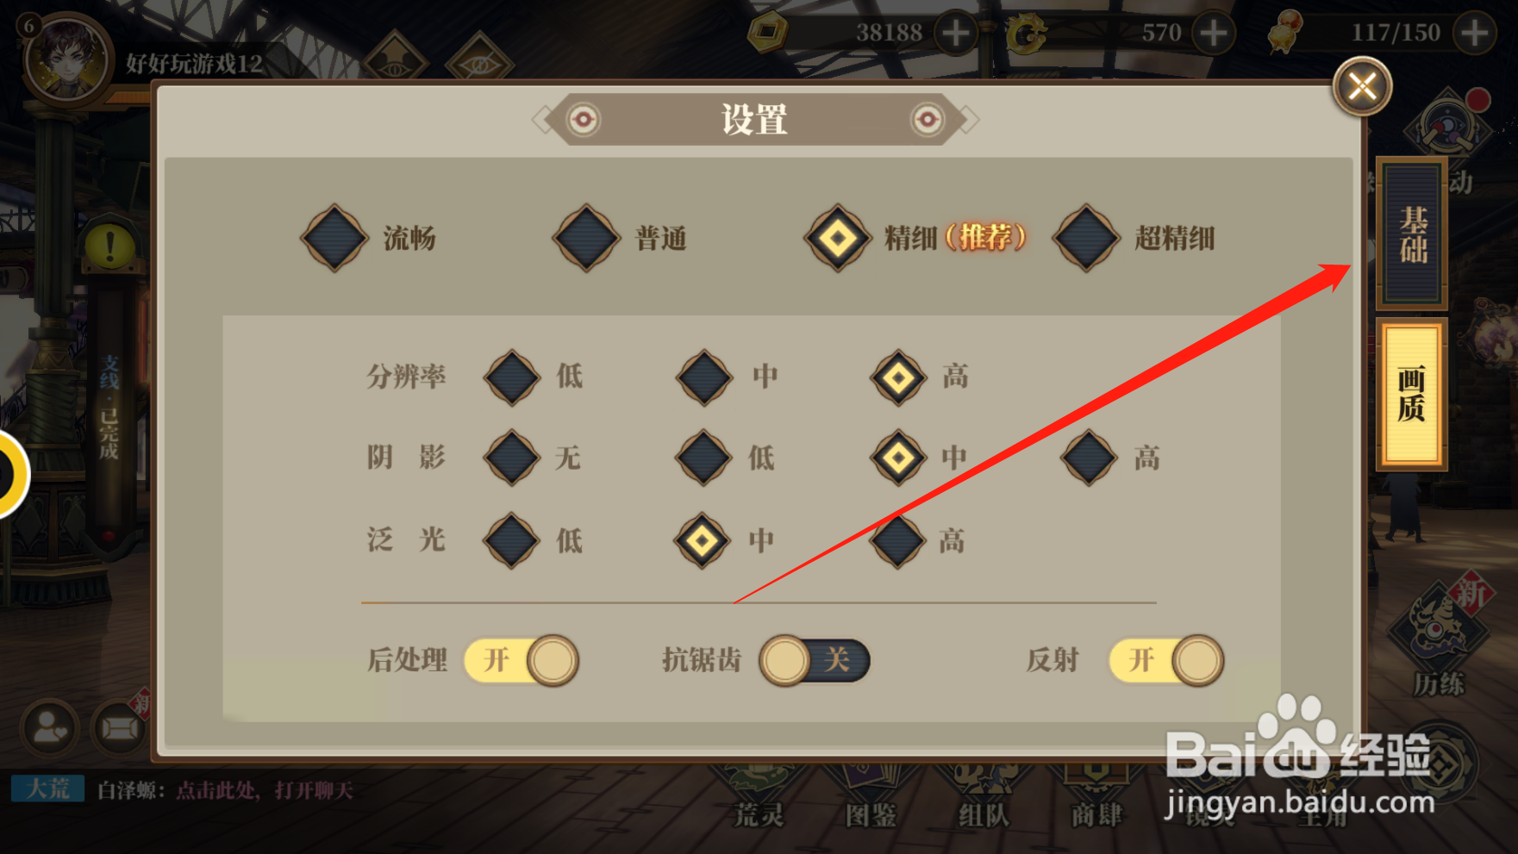Open the 历练 training icon
The width and height of the screenshot is (1518, 854).
[x=1438, y=642]
